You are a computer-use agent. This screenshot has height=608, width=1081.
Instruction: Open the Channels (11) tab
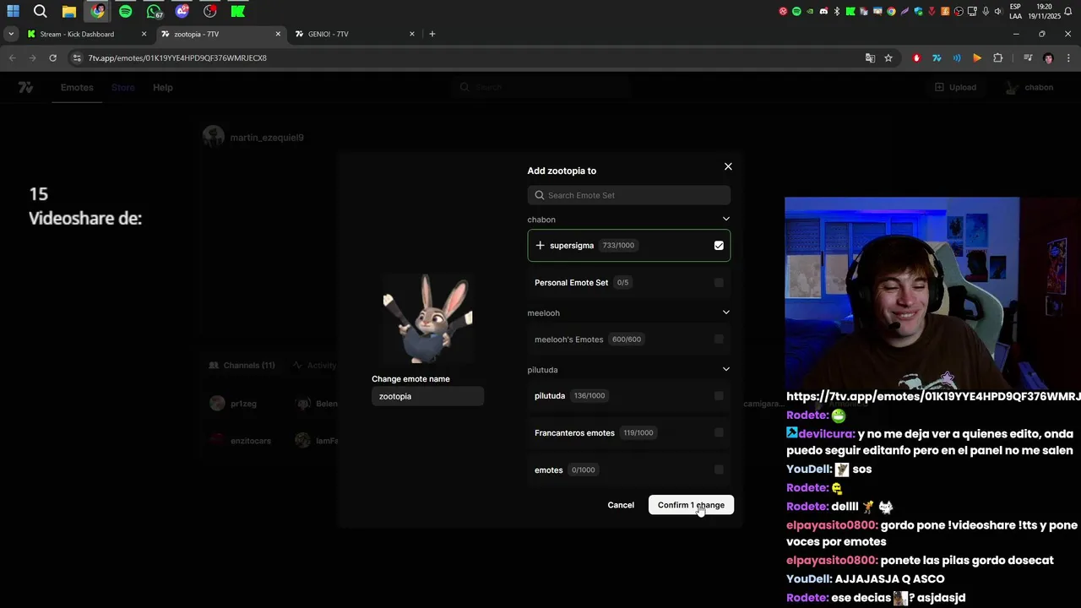point(242,366)
